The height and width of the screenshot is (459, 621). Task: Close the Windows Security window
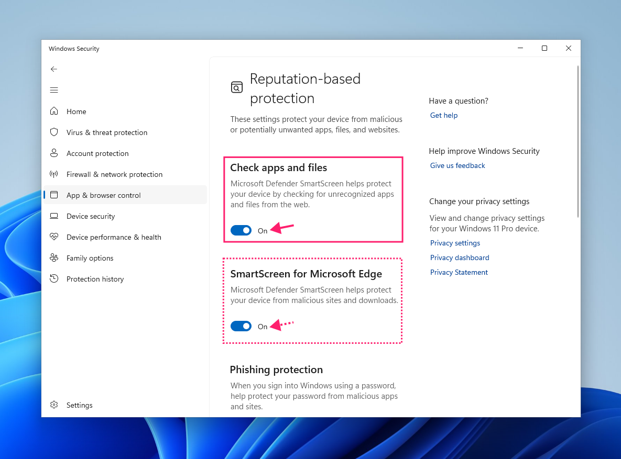tap(569, 48)
